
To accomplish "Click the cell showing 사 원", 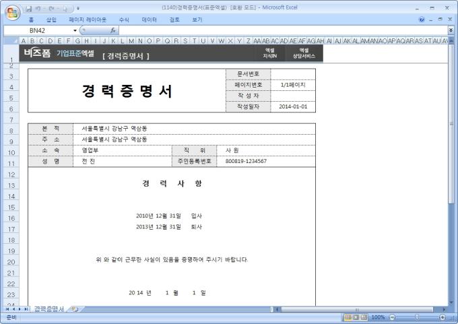I will click(266, 150).
